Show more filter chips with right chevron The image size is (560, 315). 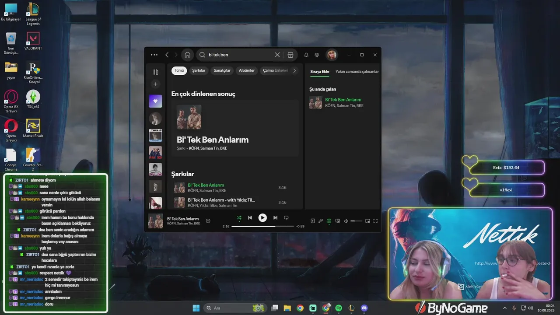pyautogui.click(x=294, y=70)
